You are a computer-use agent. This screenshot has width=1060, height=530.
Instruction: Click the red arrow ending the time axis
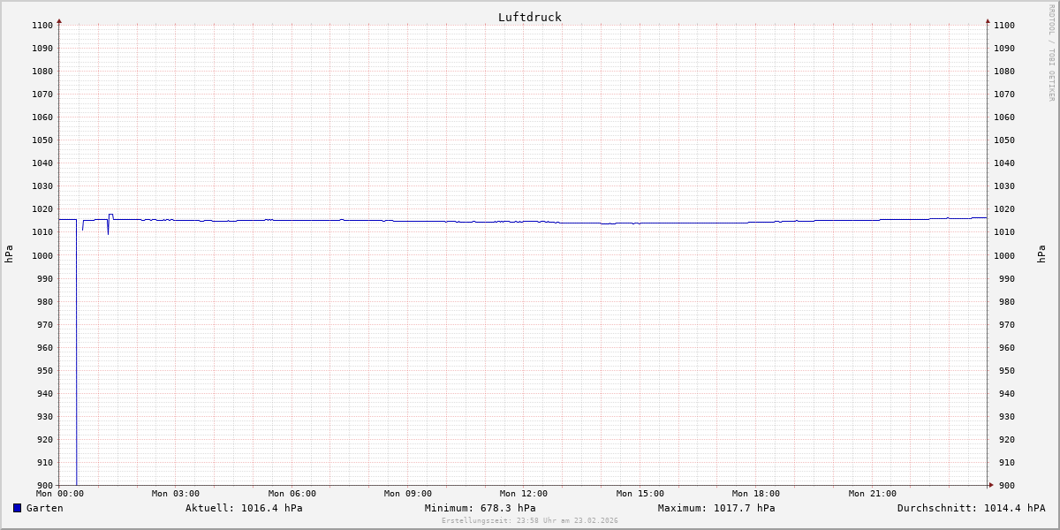click(991, 484)
